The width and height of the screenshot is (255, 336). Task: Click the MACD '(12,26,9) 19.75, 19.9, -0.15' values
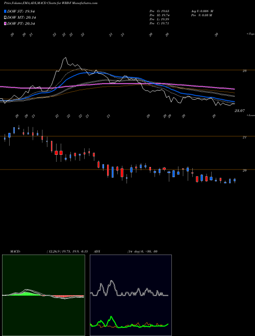point(67,251)
